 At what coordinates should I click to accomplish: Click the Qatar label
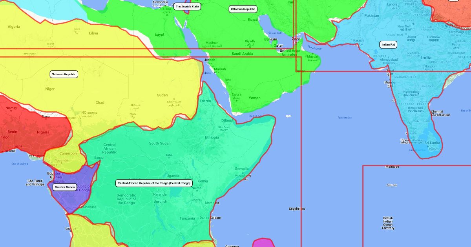(278, 45)
